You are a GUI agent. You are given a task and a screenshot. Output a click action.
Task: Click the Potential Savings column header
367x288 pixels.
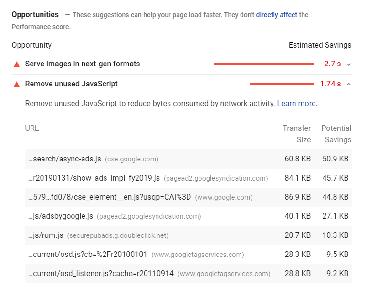[336, 134]
